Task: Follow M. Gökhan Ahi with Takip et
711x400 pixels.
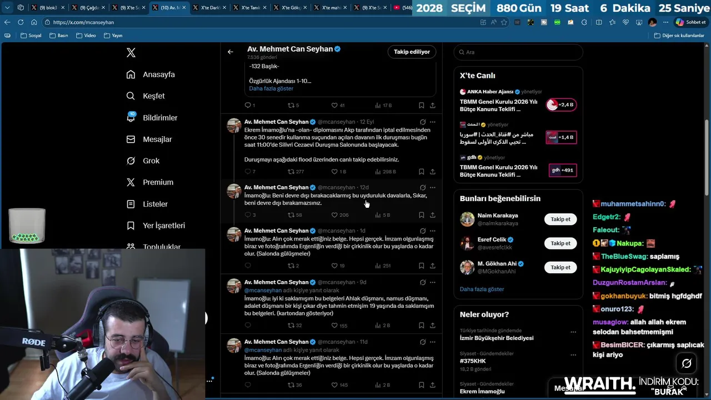Action: (560, 267)
